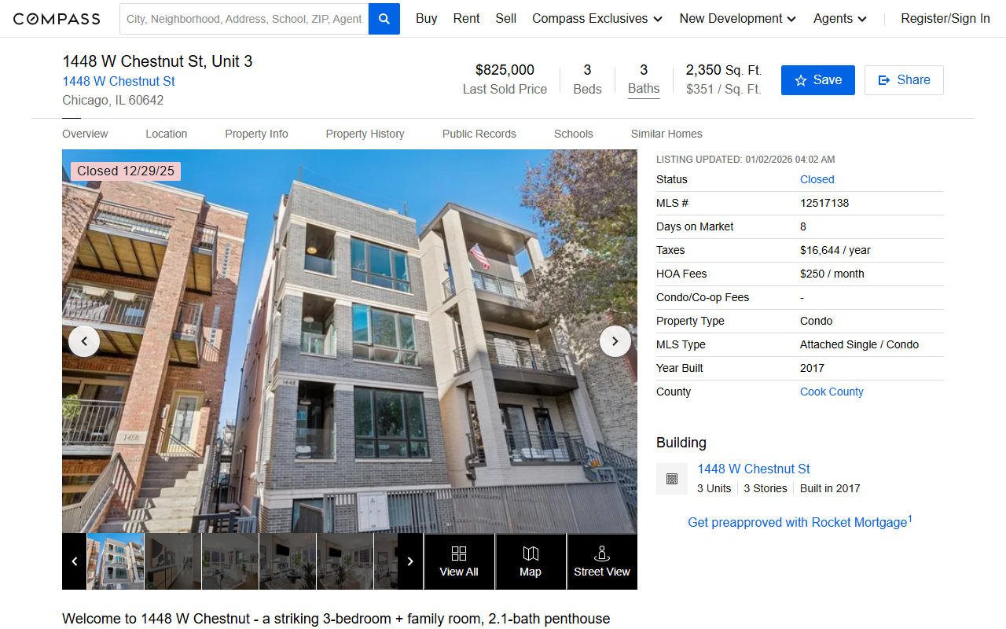Save this listing with the star button

[818, 80]
